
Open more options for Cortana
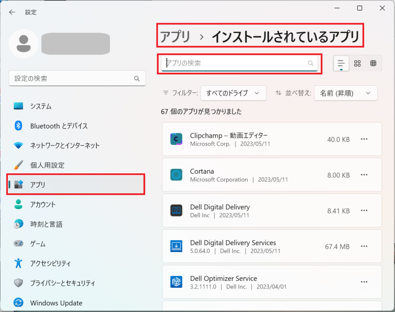point(364,175)
